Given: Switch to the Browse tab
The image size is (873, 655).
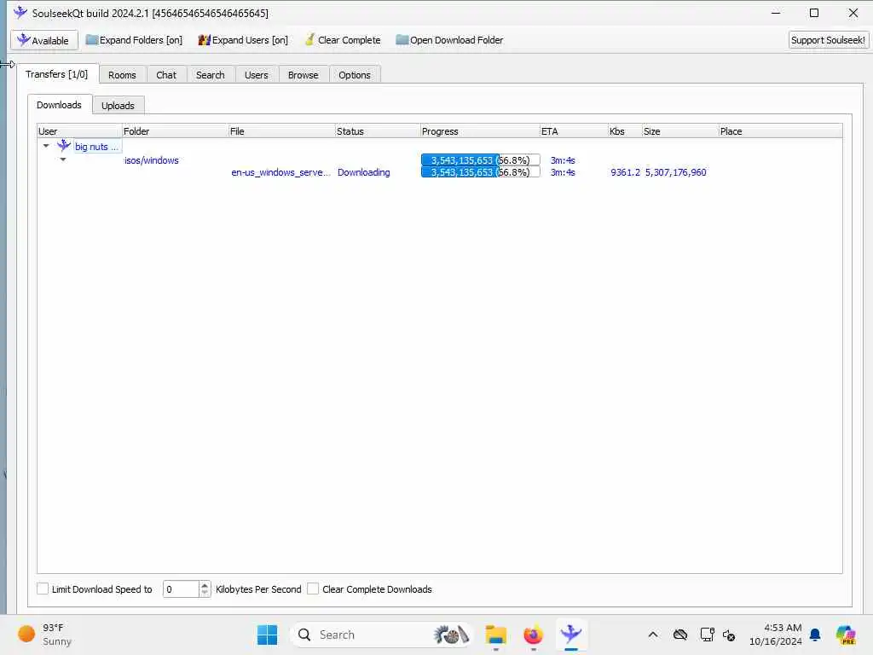Looking at the screenshot, I should 303,75.
